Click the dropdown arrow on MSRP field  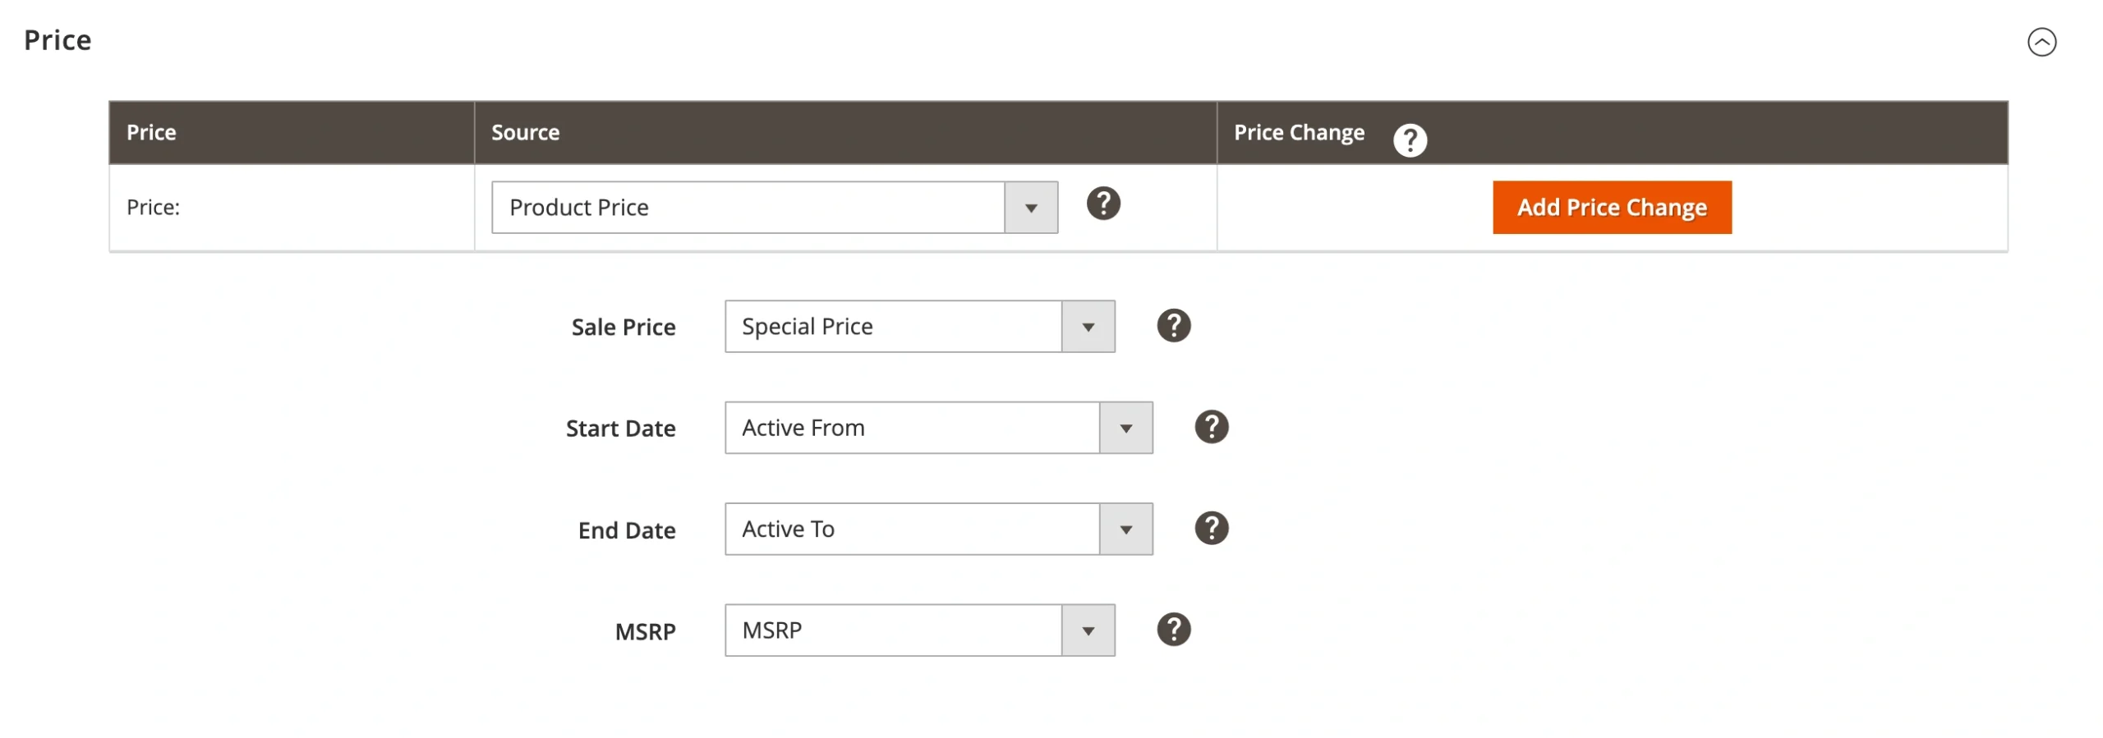point(1088,630)
